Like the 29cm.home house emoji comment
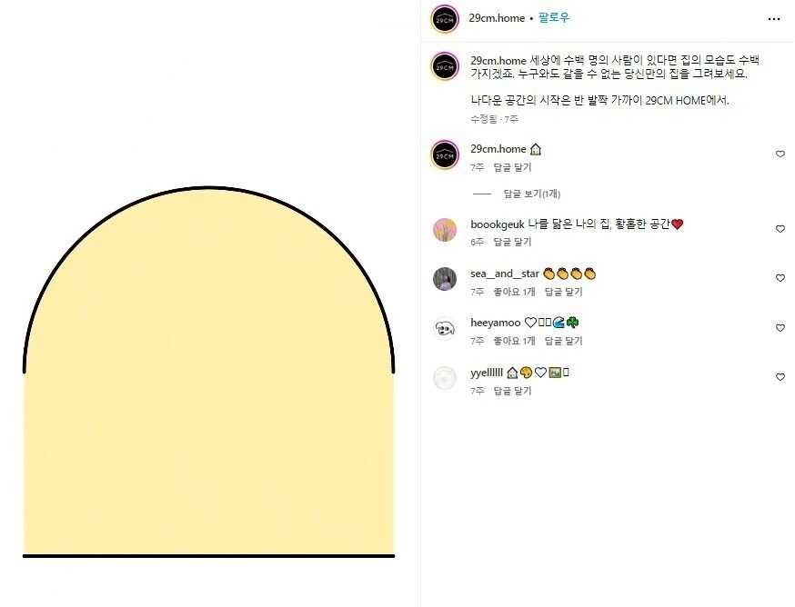 [x=780, y=154]
